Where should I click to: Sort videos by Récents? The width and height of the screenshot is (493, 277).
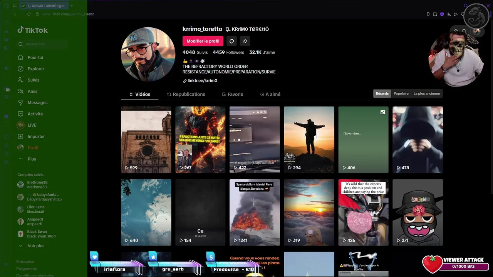382,93
